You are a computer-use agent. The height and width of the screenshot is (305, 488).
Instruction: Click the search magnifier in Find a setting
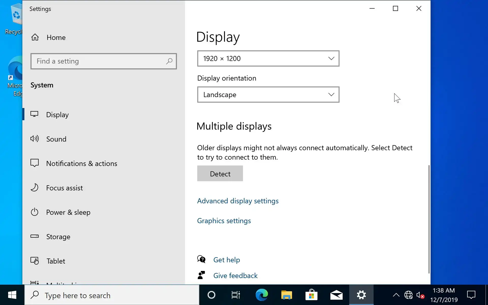[x=169, y=61]
